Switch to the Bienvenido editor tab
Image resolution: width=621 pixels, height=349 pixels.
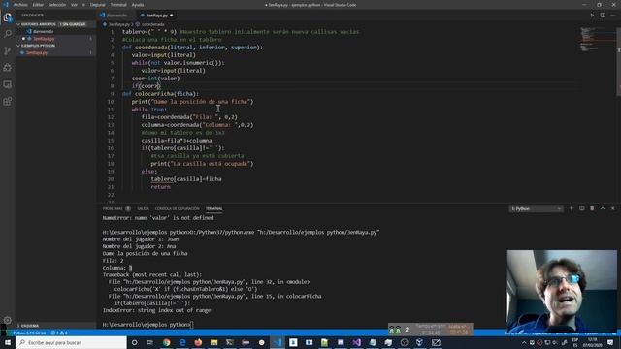click(x=116, y=16)
